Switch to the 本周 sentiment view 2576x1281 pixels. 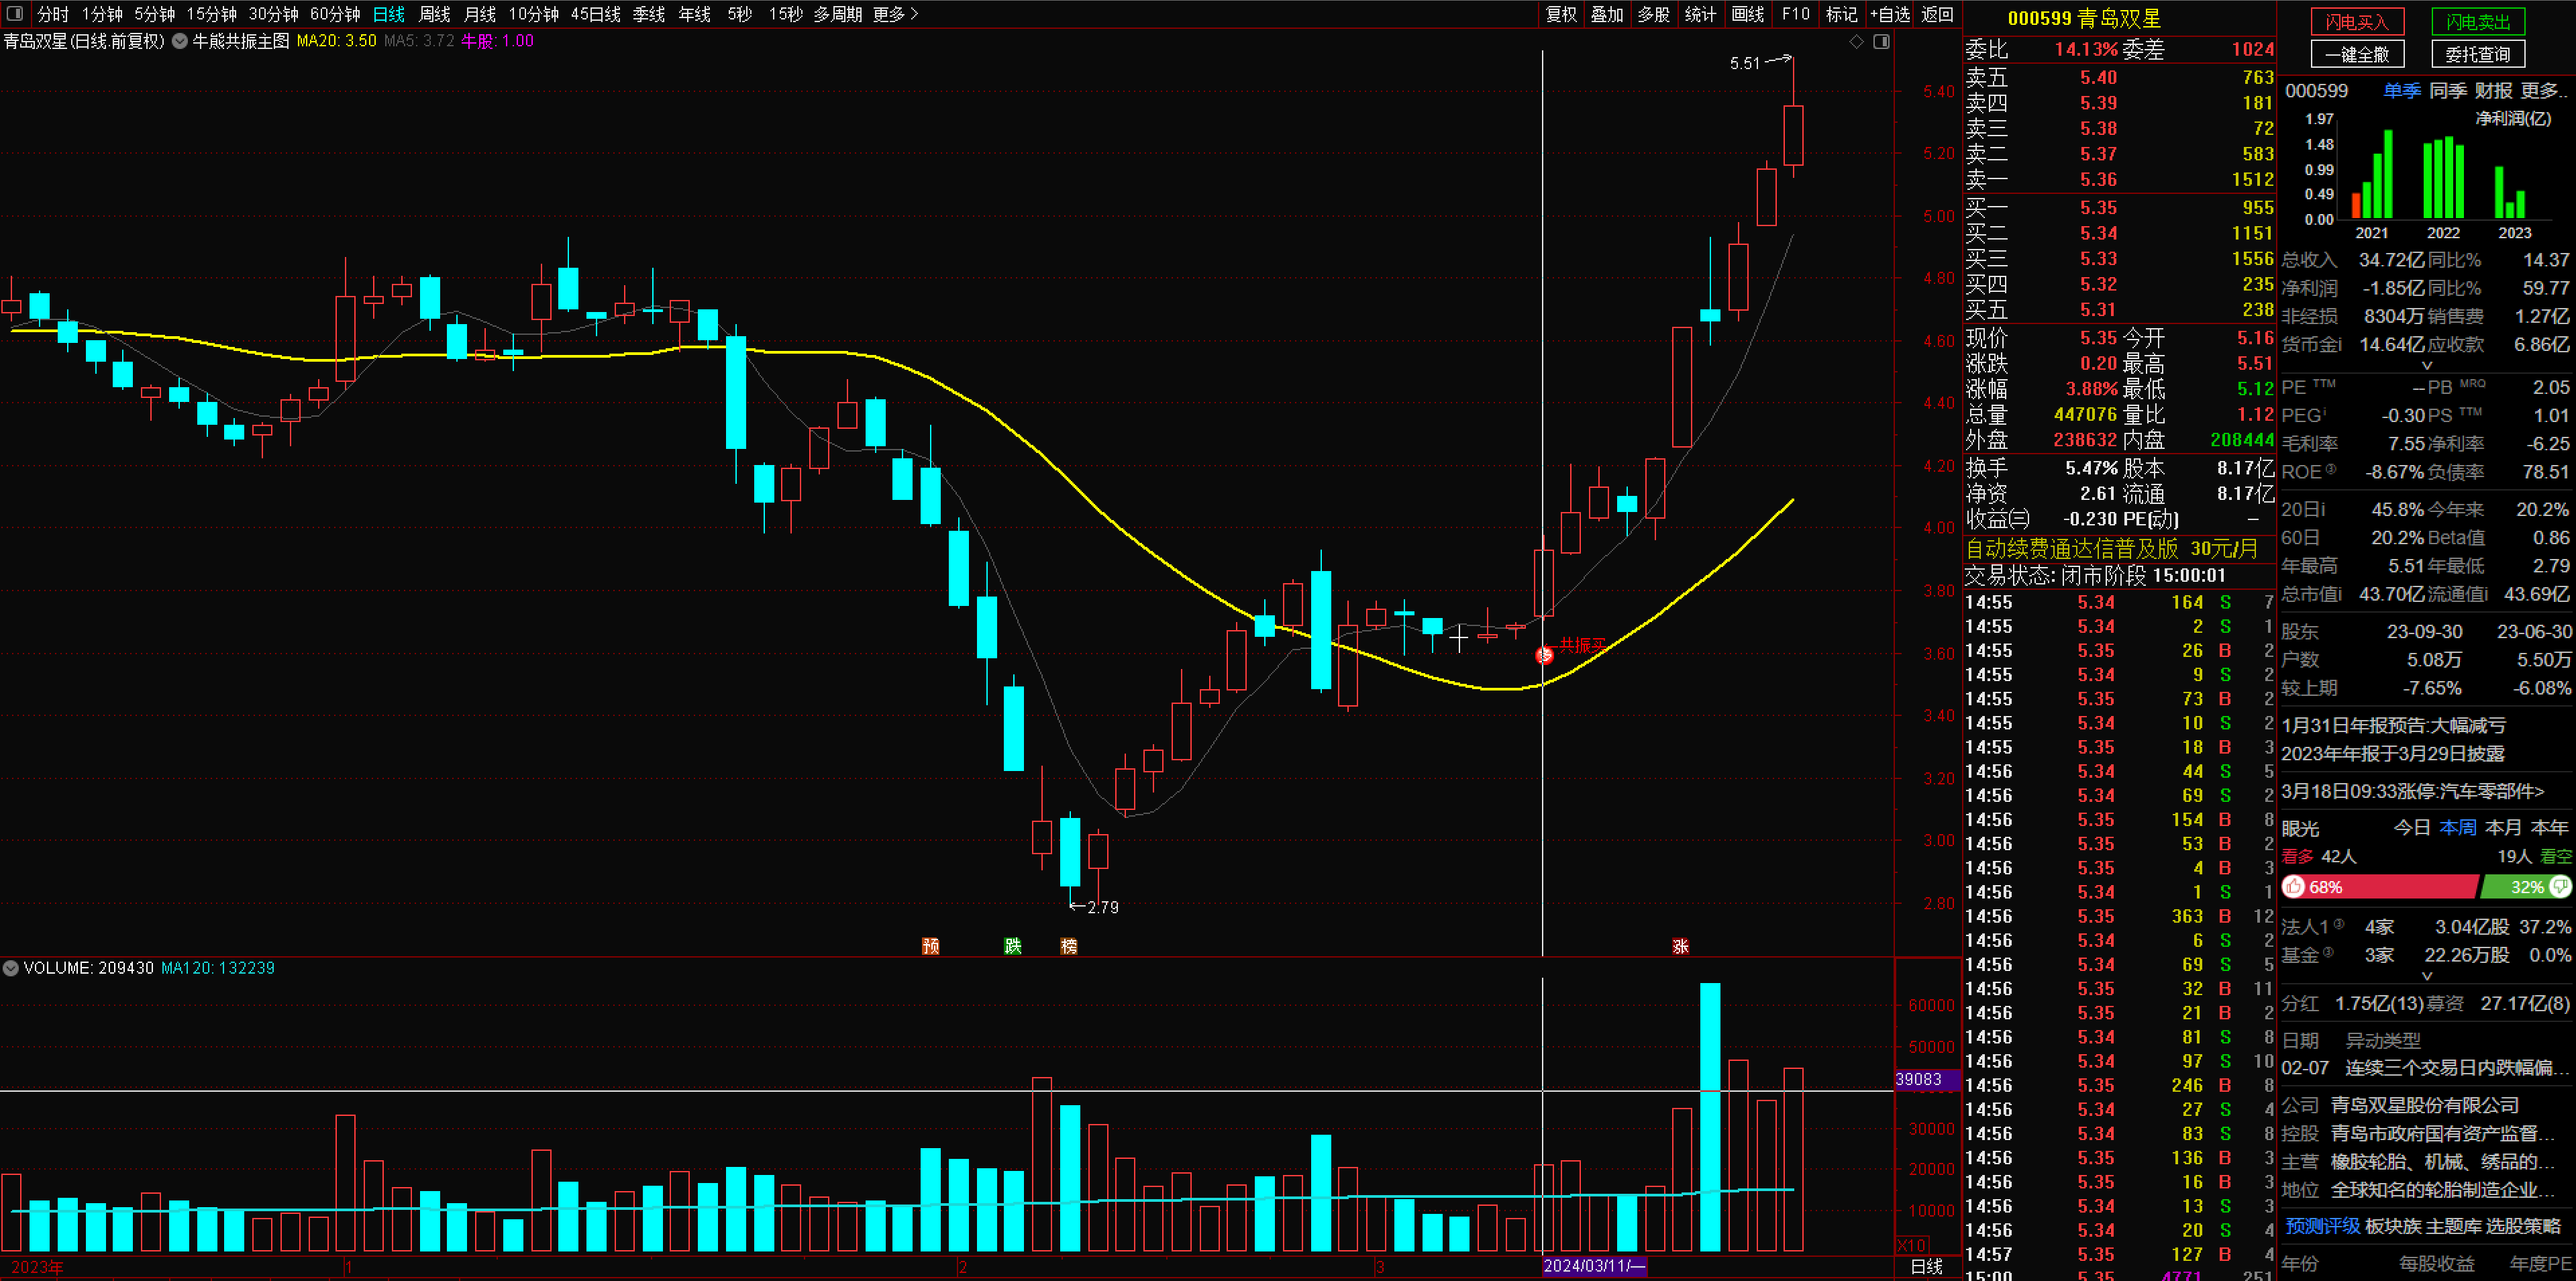pyautogui.click(x=2458, y=828)
